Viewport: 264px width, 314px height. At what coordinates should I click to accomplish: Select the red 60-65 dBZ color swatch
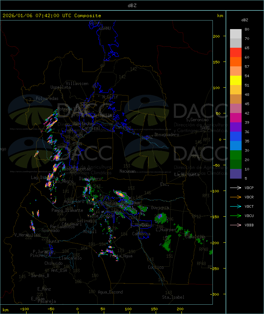(236, 53)
